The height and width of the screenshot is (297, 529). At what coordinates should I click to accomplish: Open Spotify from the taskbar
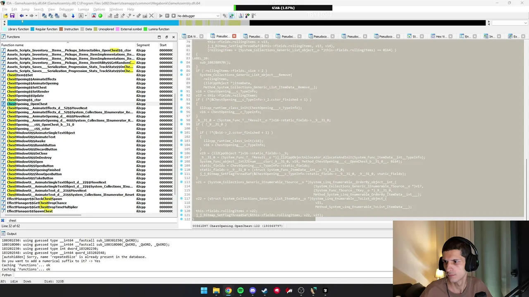coord(241,290)
